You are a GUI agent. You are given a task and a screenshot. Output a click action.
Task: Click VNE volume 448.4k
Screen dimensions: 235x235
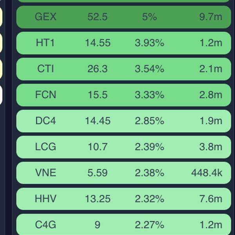(207, 173)
